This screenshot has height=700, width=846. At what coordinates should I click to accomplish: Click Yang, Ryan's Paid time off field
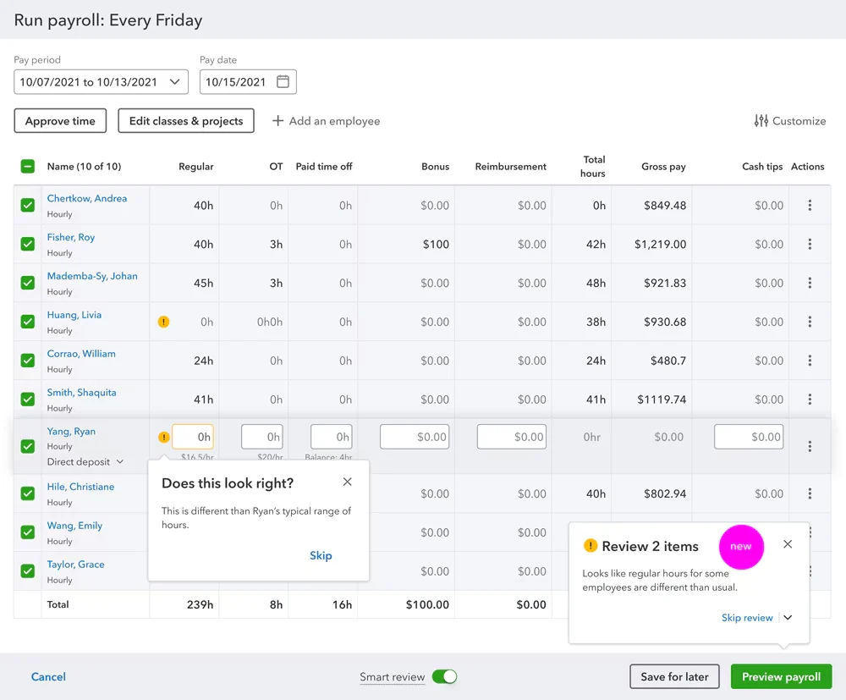click(331, 437)
